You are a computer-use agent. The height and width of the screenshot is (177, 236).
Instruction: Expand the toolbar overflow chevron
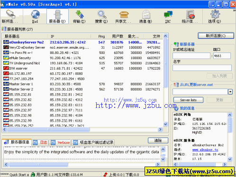[x=234, y=10]
